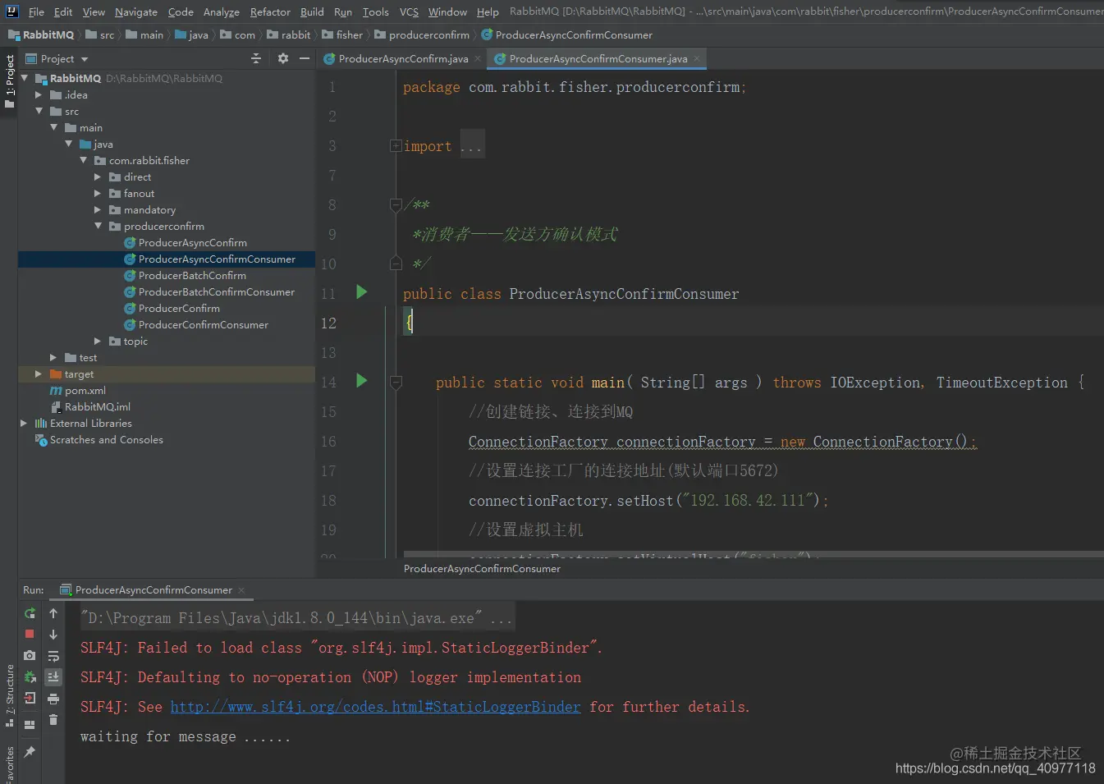Click the print console output icon
The width and height of the screenshot is (1104, 784).
point(53,699)
